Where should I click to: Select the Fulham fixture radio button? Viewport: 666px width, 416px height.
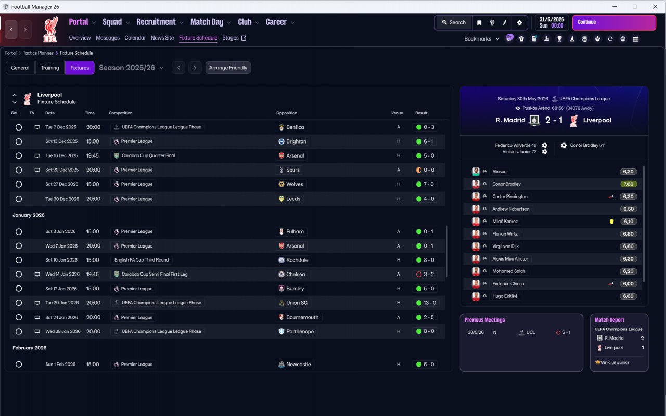[19, 231]
